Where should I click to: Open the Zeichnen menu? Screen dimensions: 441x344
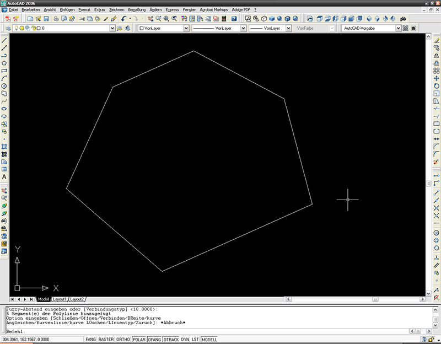(117, 10)
